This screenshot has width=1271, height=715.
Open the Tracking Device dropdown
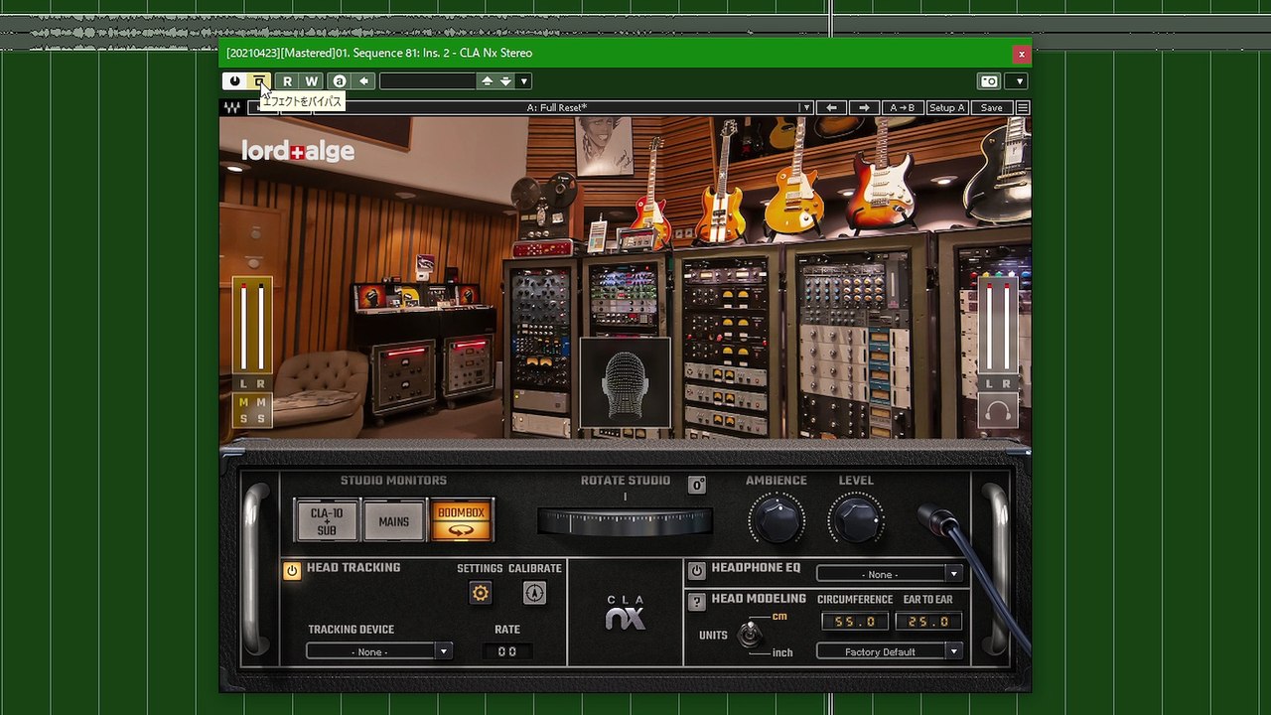[x=379, y=651]
